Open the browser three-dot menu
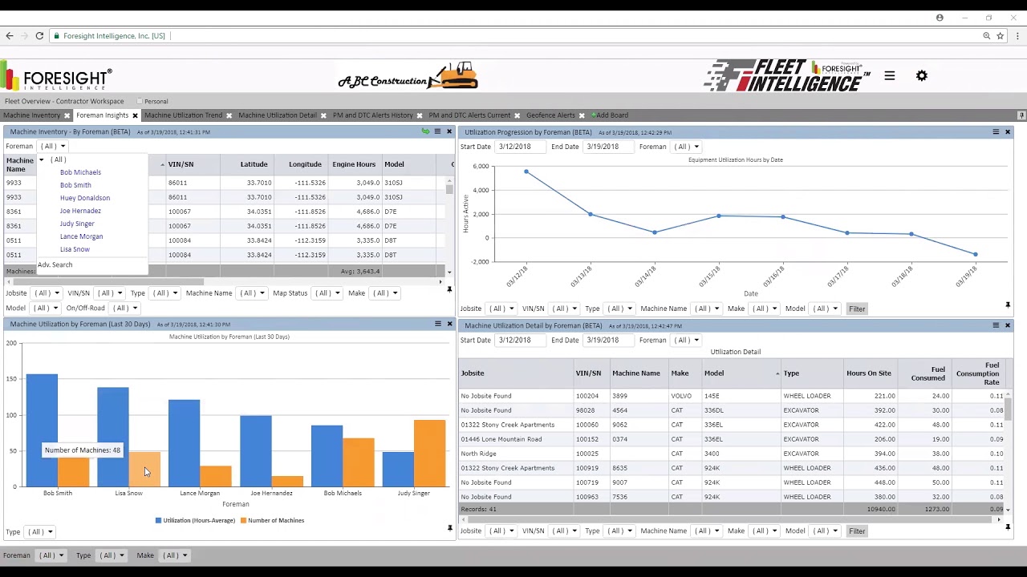 pos(1017,35)
